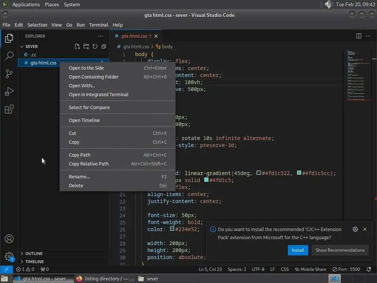Viewport: 377px width, 283px height.
Task: Open Explorer views and more actions menu
Action: [101, 36]
